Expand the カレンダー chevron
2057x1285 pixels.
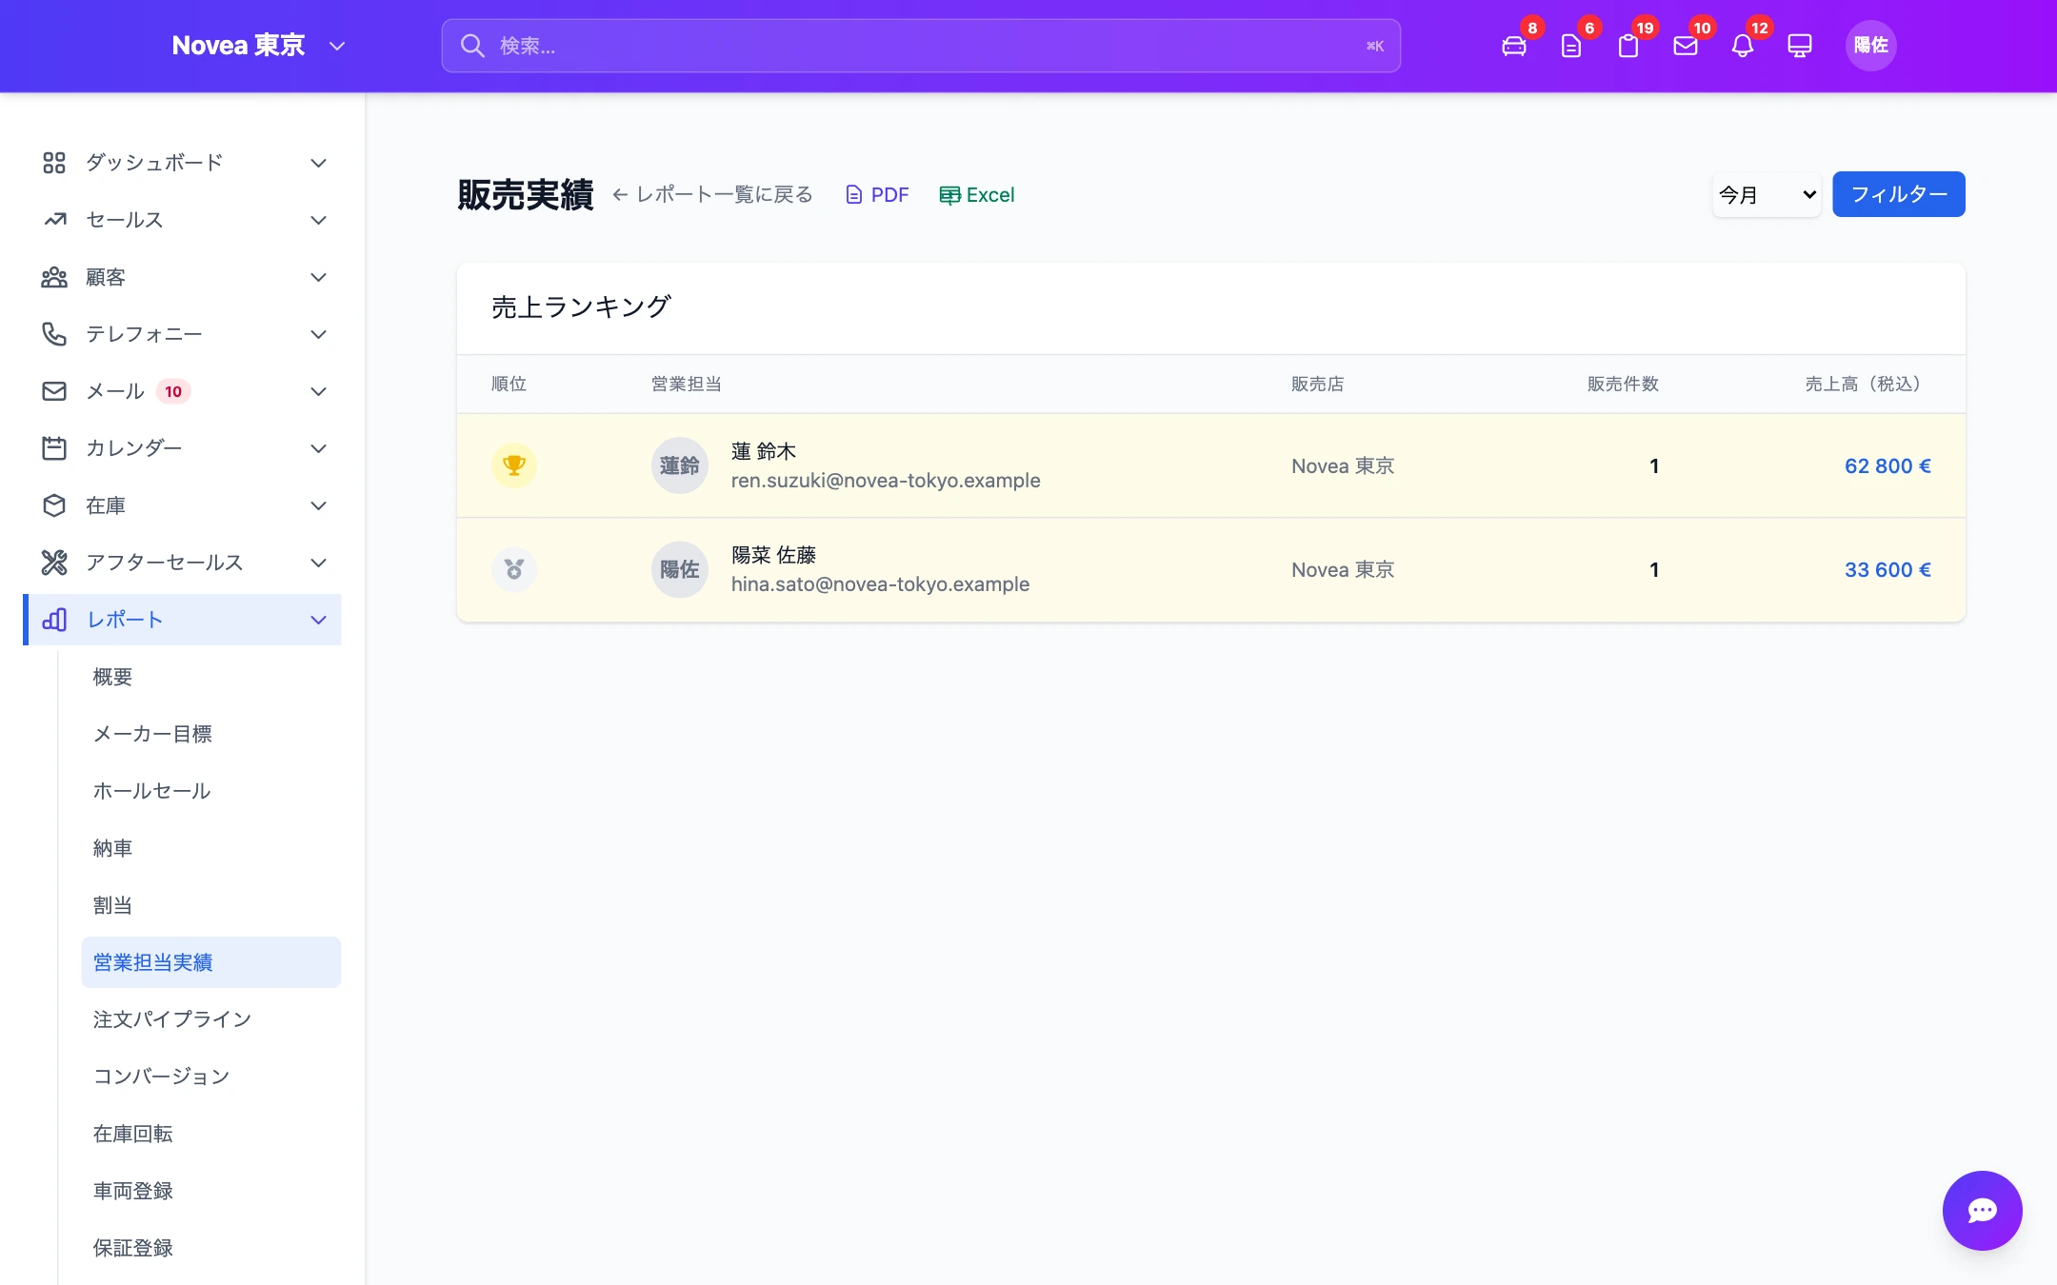pyautogui.click(x=319, y=448)
